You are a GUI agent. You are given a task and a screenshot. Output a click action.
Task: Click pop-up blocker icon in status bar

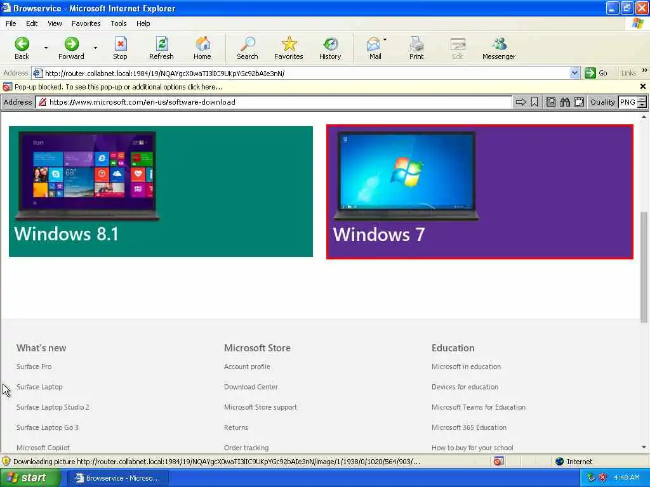pos(499,462)
